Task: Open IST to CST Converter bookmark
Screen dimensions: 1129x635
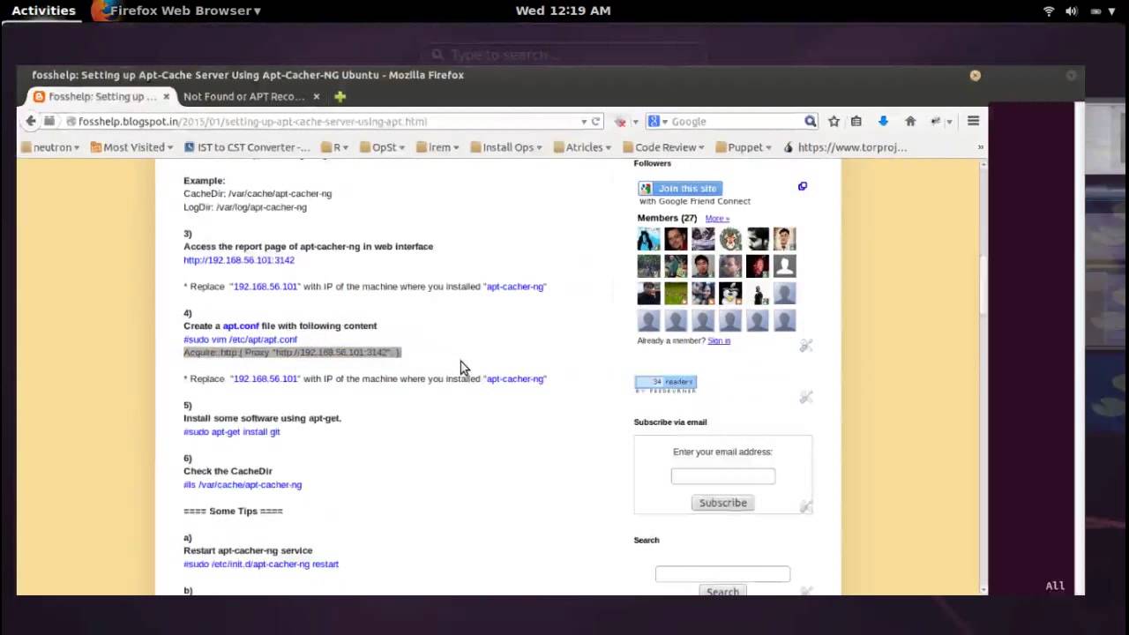Action: click(x=247, y=147)
